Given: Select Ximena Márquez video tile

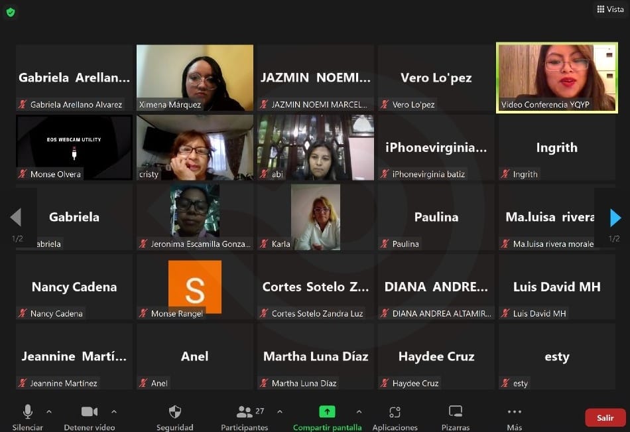Looking at the screenshot, I should (195, 78).
